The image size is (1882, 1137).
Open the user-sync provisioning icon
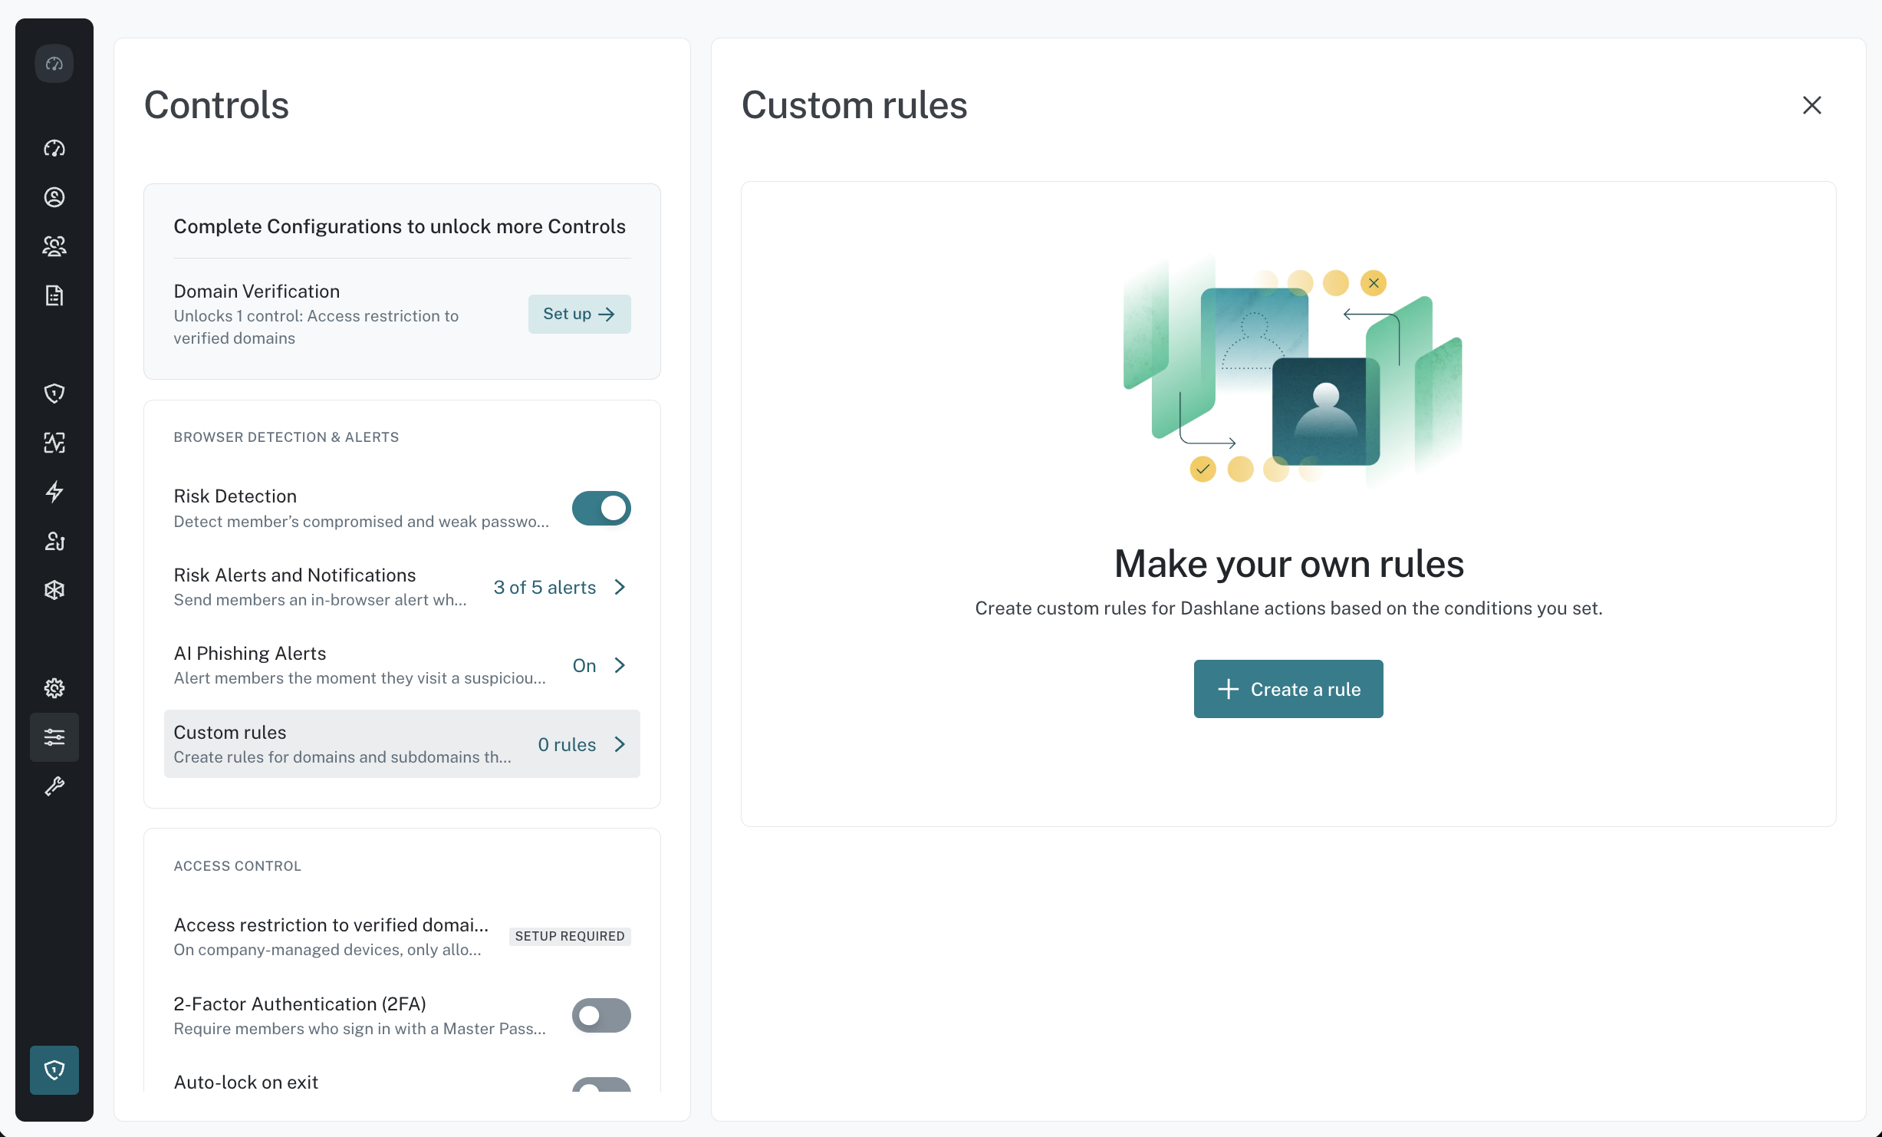click(54, 541)
